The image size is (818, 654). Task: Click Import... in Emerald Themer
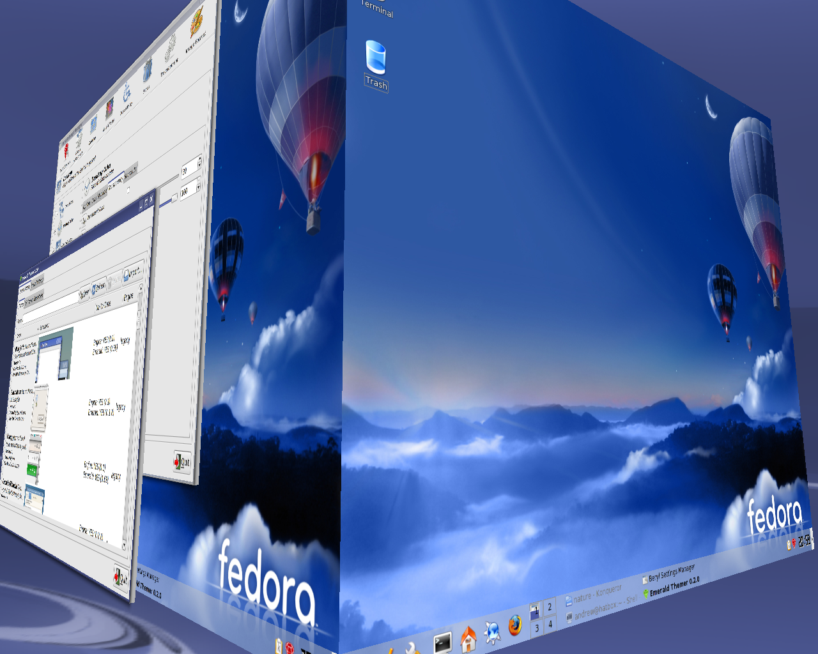click(x=132, y=272)
